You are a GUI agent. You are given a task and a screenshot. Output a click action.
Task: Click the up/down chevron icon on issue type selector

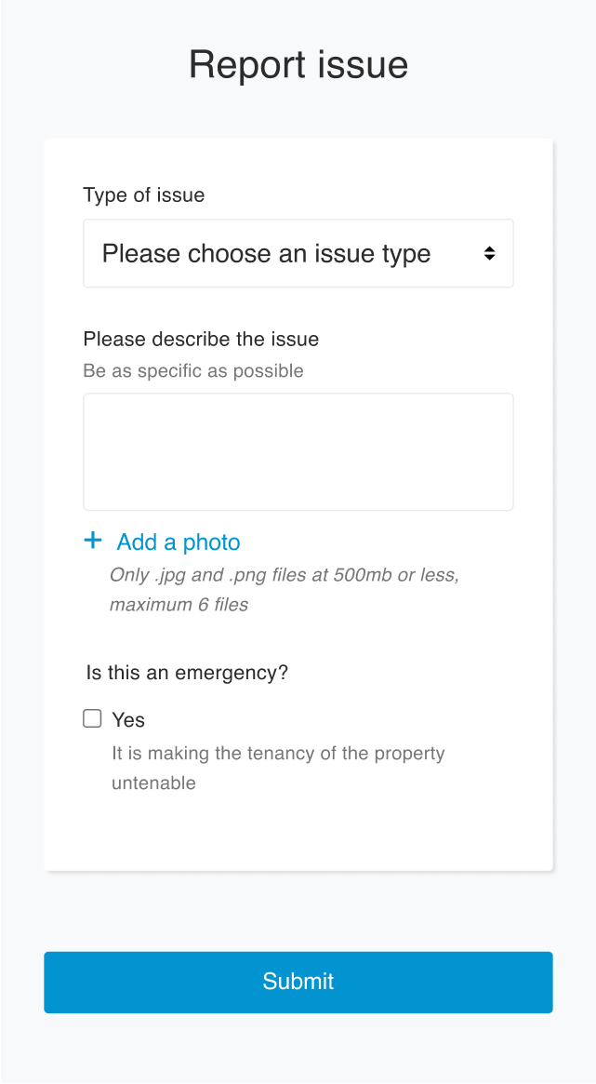point(490,252)
